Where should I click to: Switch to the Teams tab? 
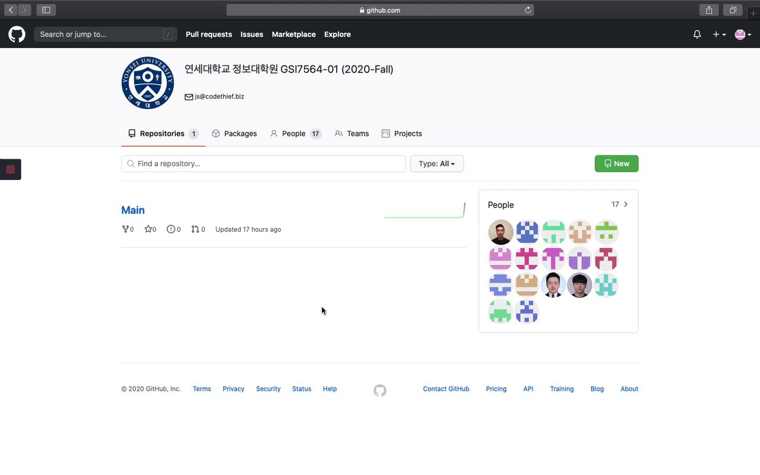[351, 134]
